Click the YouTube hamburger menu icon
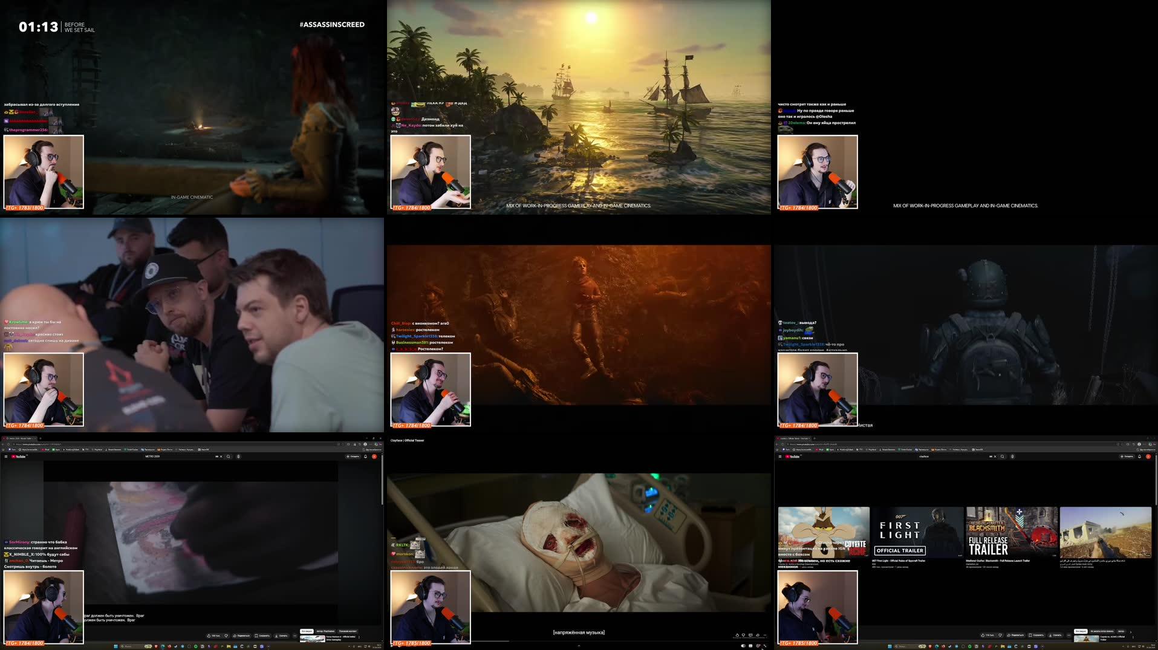 (7, 457)
